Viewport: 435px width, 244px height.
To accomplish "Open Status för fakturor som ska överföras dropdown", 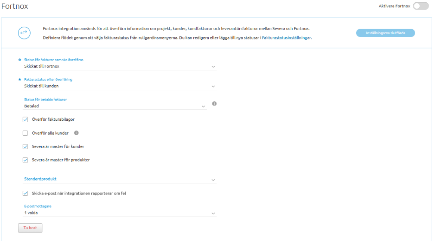I will 213,67.
